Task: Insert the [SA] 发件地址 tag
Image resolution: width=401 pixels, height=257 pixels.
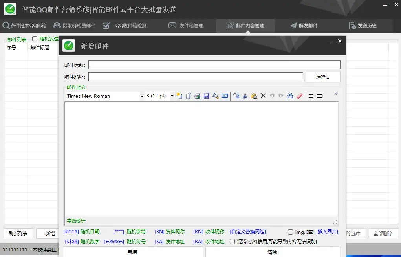Action: pos(170,241)
